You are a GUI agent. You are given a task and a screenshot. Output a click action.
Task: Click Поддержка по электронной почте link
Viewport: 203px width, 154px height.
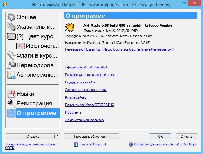[x=90, y=75]
